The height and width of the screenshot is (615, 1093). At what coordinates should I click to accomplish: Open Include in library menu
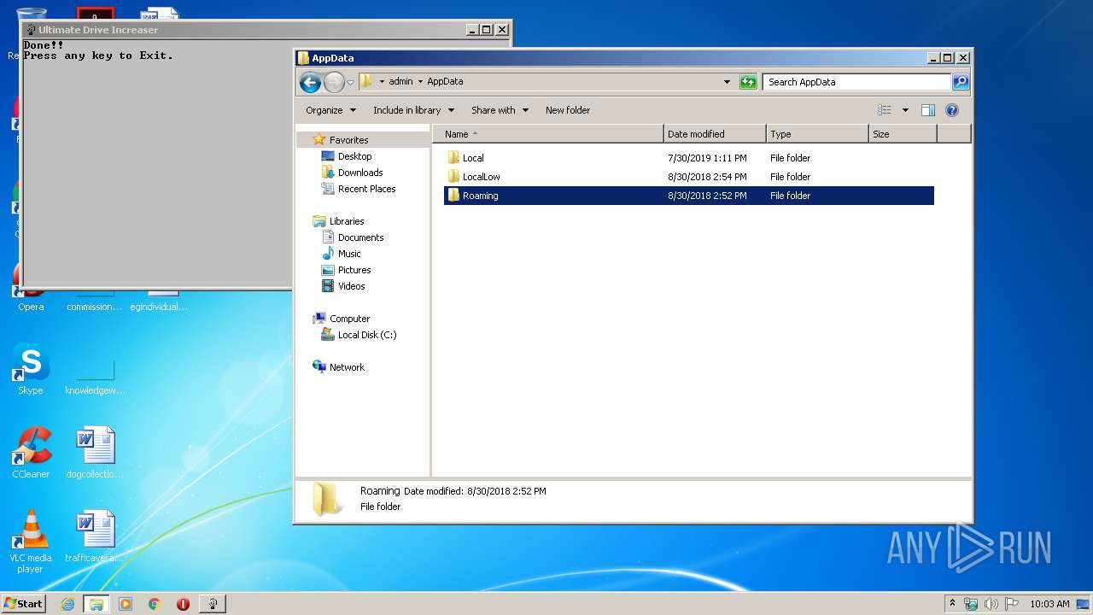[x=414, y=110]
